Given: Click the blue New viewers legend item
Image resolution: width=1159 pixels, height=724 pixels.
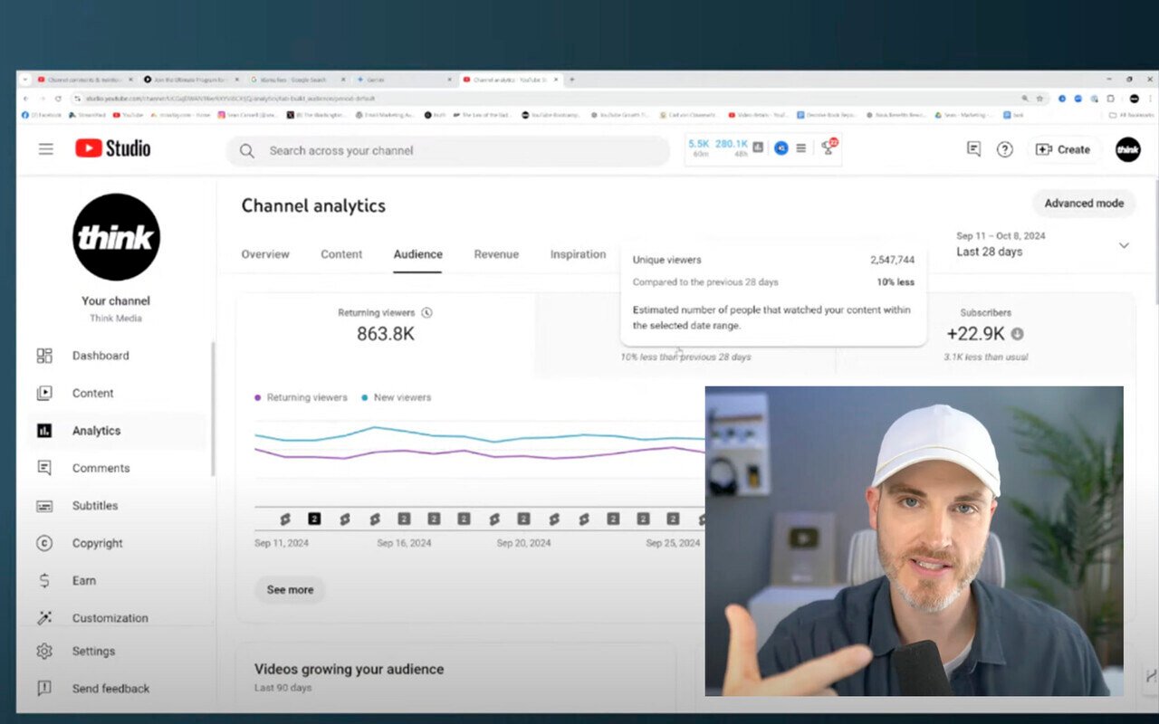Looking at the screenshot, I should click(396, 397).
